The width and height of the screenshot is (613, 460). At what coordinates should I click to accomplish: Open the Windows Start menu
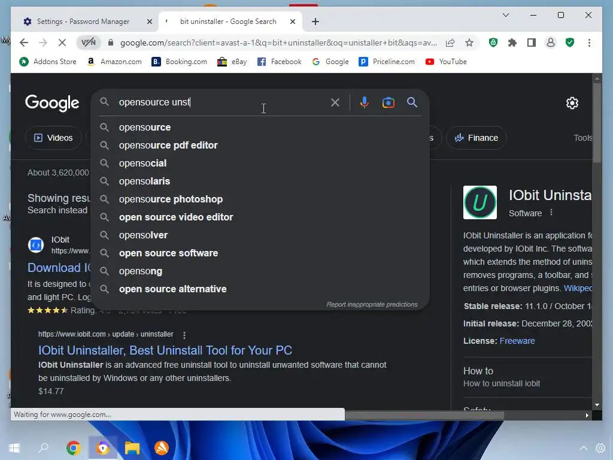[x=14, y=447]
